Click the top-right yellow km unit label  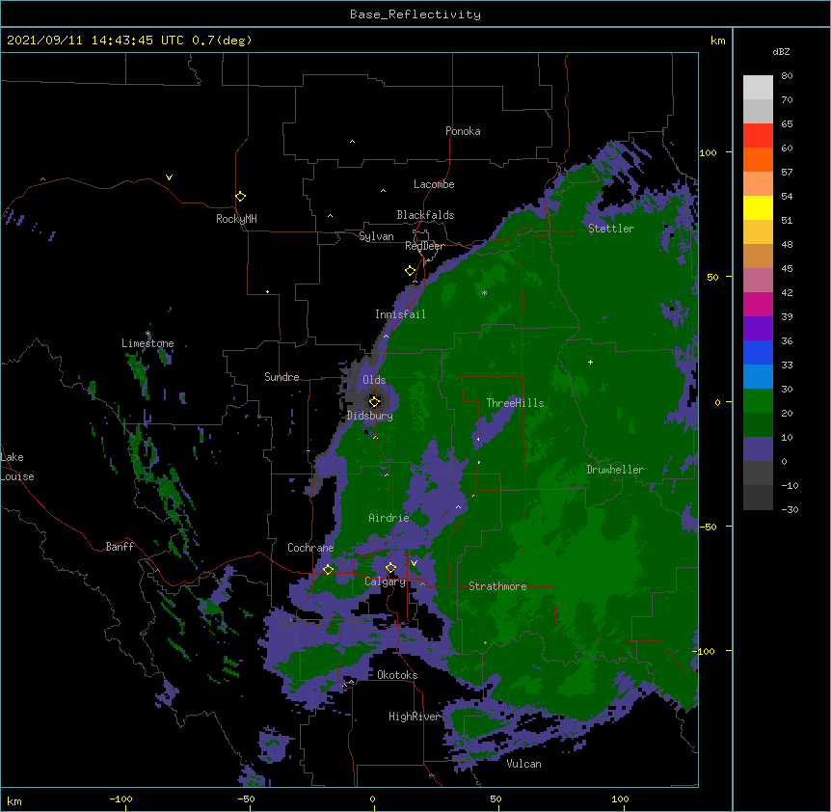(717, 41)
